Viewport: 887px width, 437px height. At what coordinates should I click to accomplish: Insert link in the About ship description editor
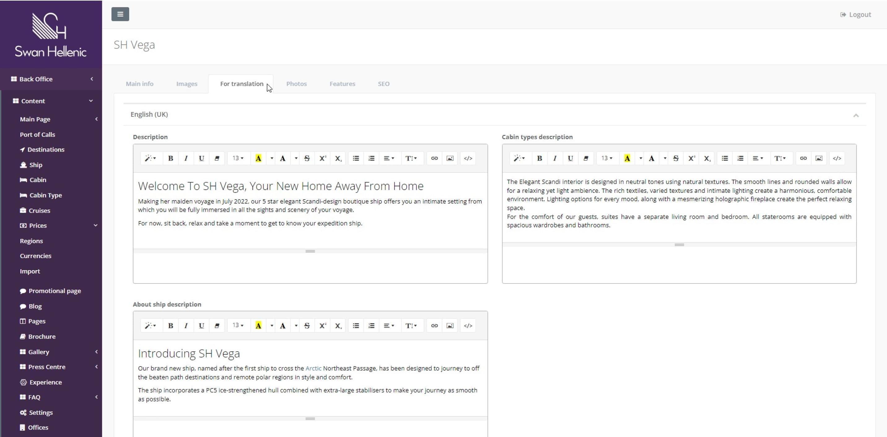tap(434, 326)
